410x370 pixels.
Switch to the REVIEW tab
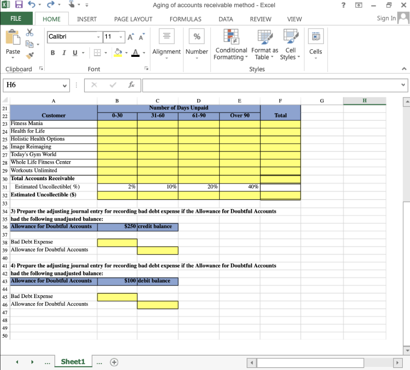[260, 19]
